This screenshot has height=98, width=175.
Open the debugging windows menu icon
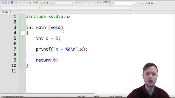click(106, 2)
